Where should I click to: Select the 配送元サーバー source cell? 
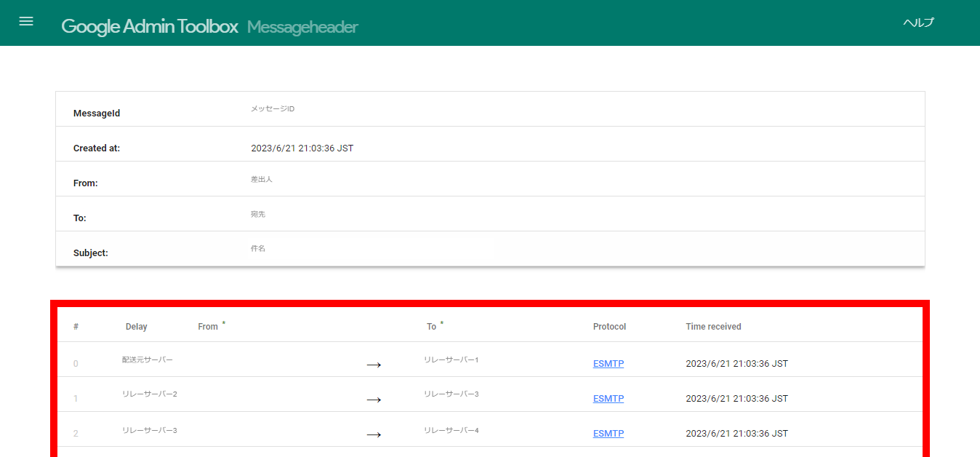(x=148, y=359)
